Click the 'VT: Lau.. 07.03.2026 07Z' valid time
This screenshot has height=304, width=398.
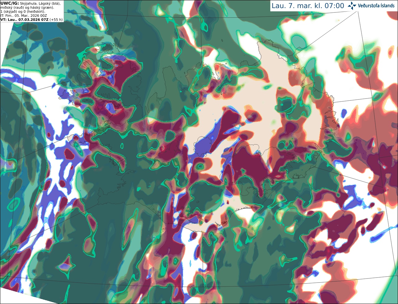click(x=24, y=20)
